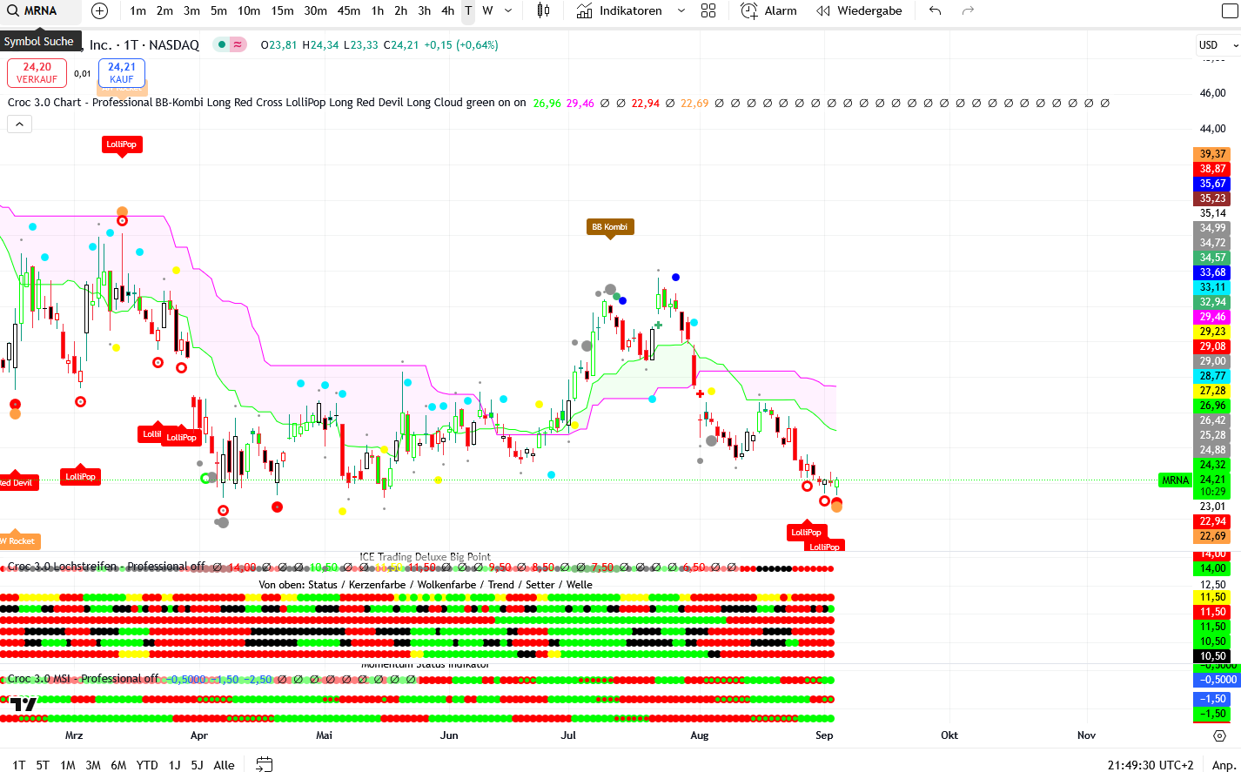
Task: Open the go-to-date calendar icon
Action: pos(265,764)
